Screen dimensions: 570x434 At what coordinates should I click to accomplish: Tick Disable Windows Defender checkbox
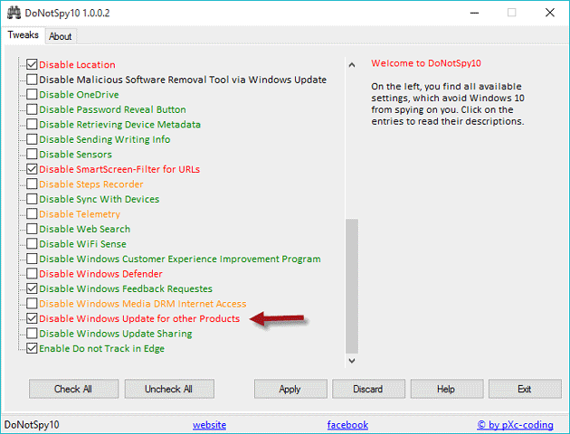click(x=32, y=273)
